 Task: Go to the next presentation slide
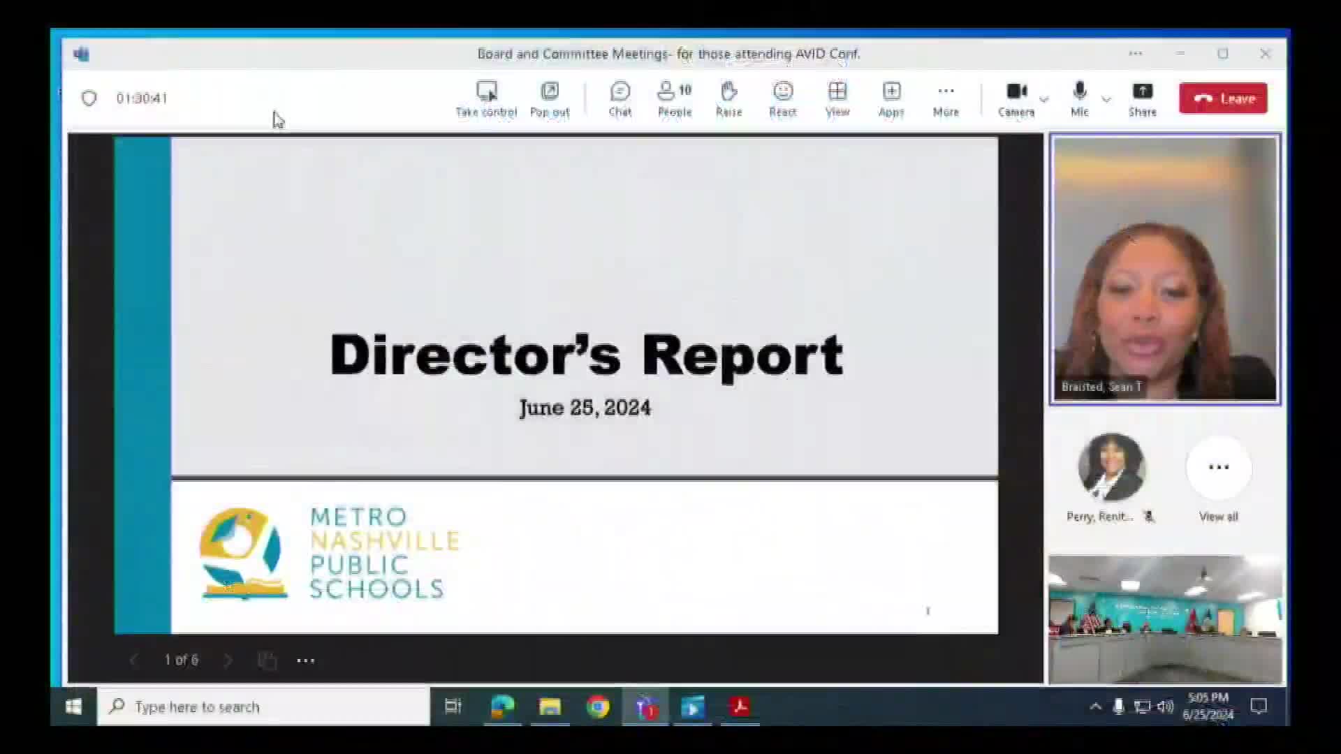click(x=228, y=660)
